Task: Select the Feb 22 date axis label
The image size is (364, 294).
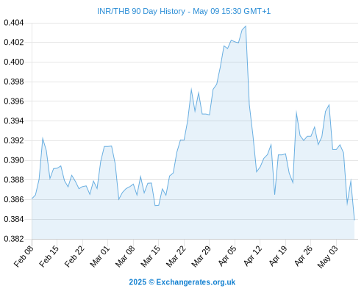Action: tap(74, 257)
